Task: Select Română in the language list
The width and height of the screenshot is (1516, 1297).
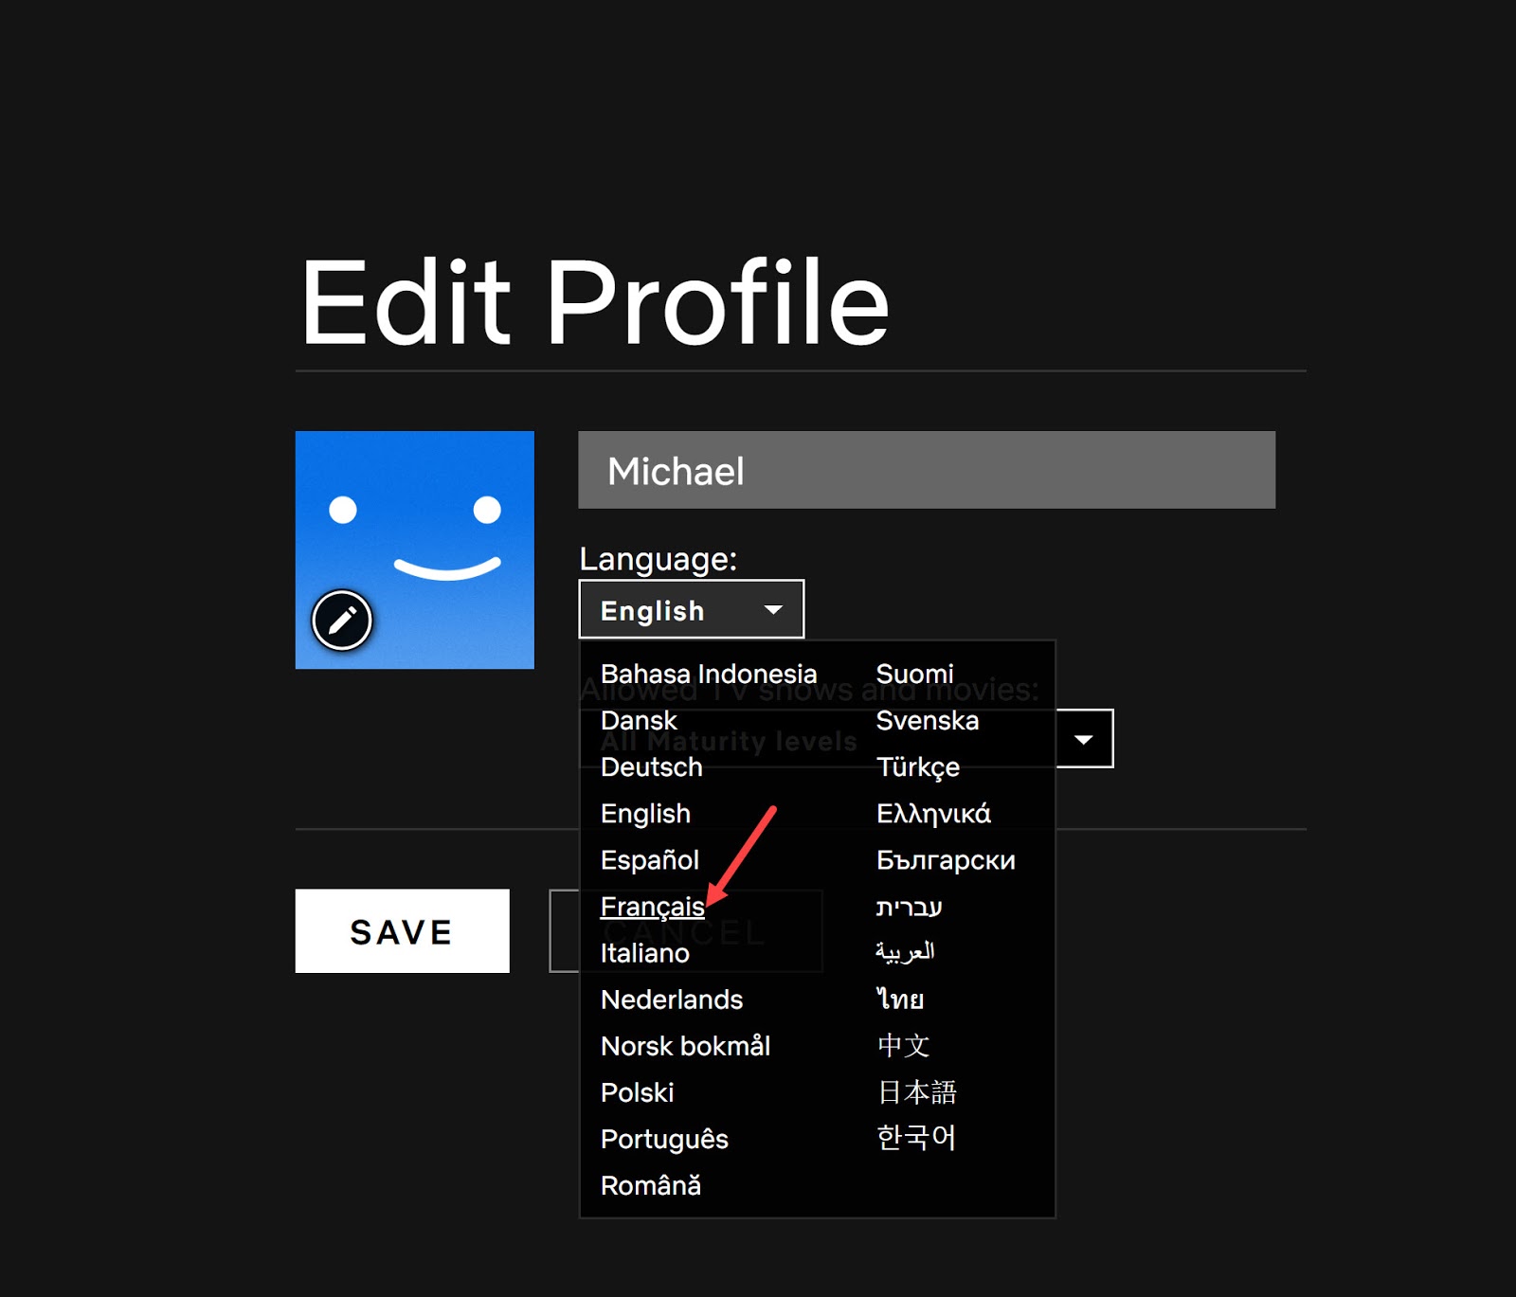Action: (x=651, y=1185)
